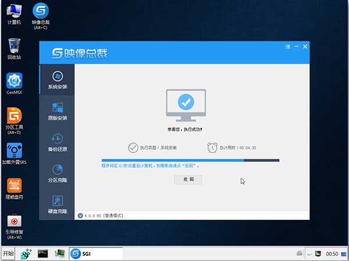
Task: Open the 备份还原 sidebar tab
Action: click(x=58, y=142)
